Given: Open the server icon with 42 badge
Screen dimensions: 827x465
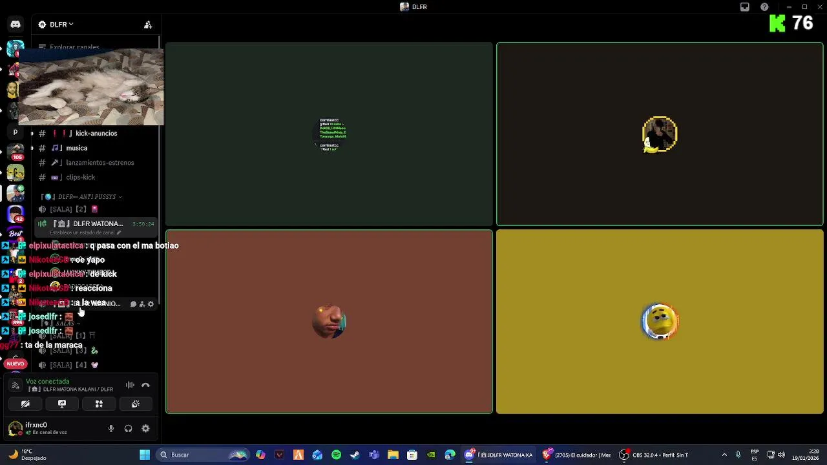Looking at the screenshot, I should [16, 214].
